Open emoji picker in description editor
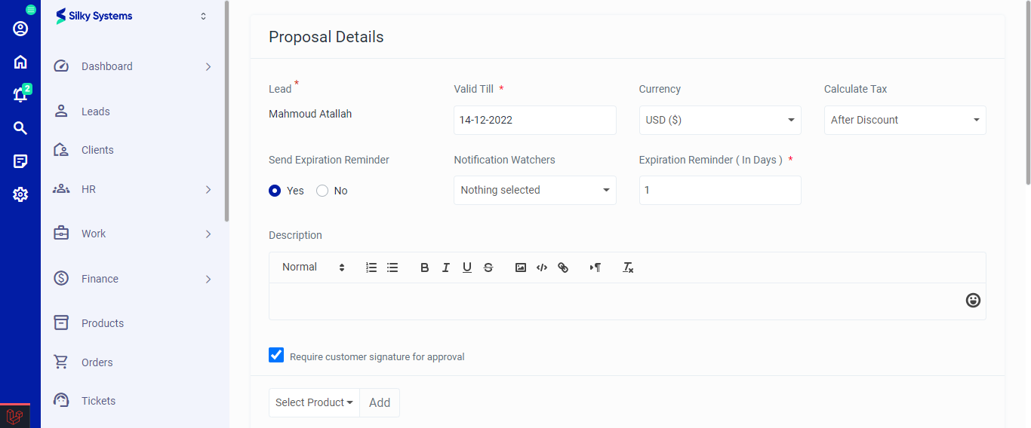1031x428 pixels. (x=974, y=301)
